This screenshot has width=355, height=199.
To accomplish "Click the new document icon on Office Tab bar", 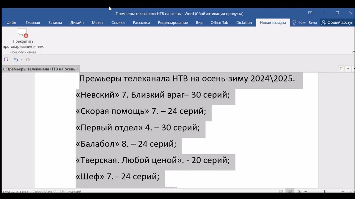I will 341,69.
